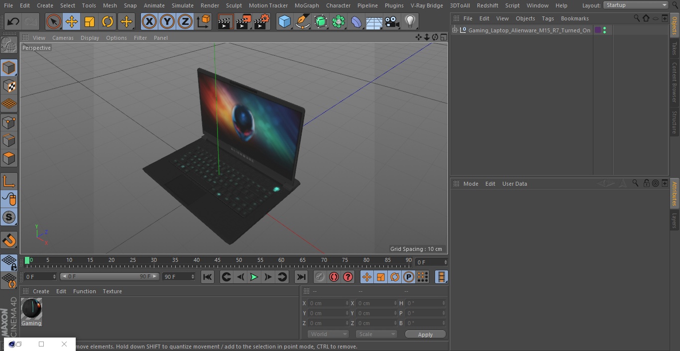Toggle the Z axis lock
The height and width of the screenshot is (351, 680).
pyautogui.click(x=185, y=21)
